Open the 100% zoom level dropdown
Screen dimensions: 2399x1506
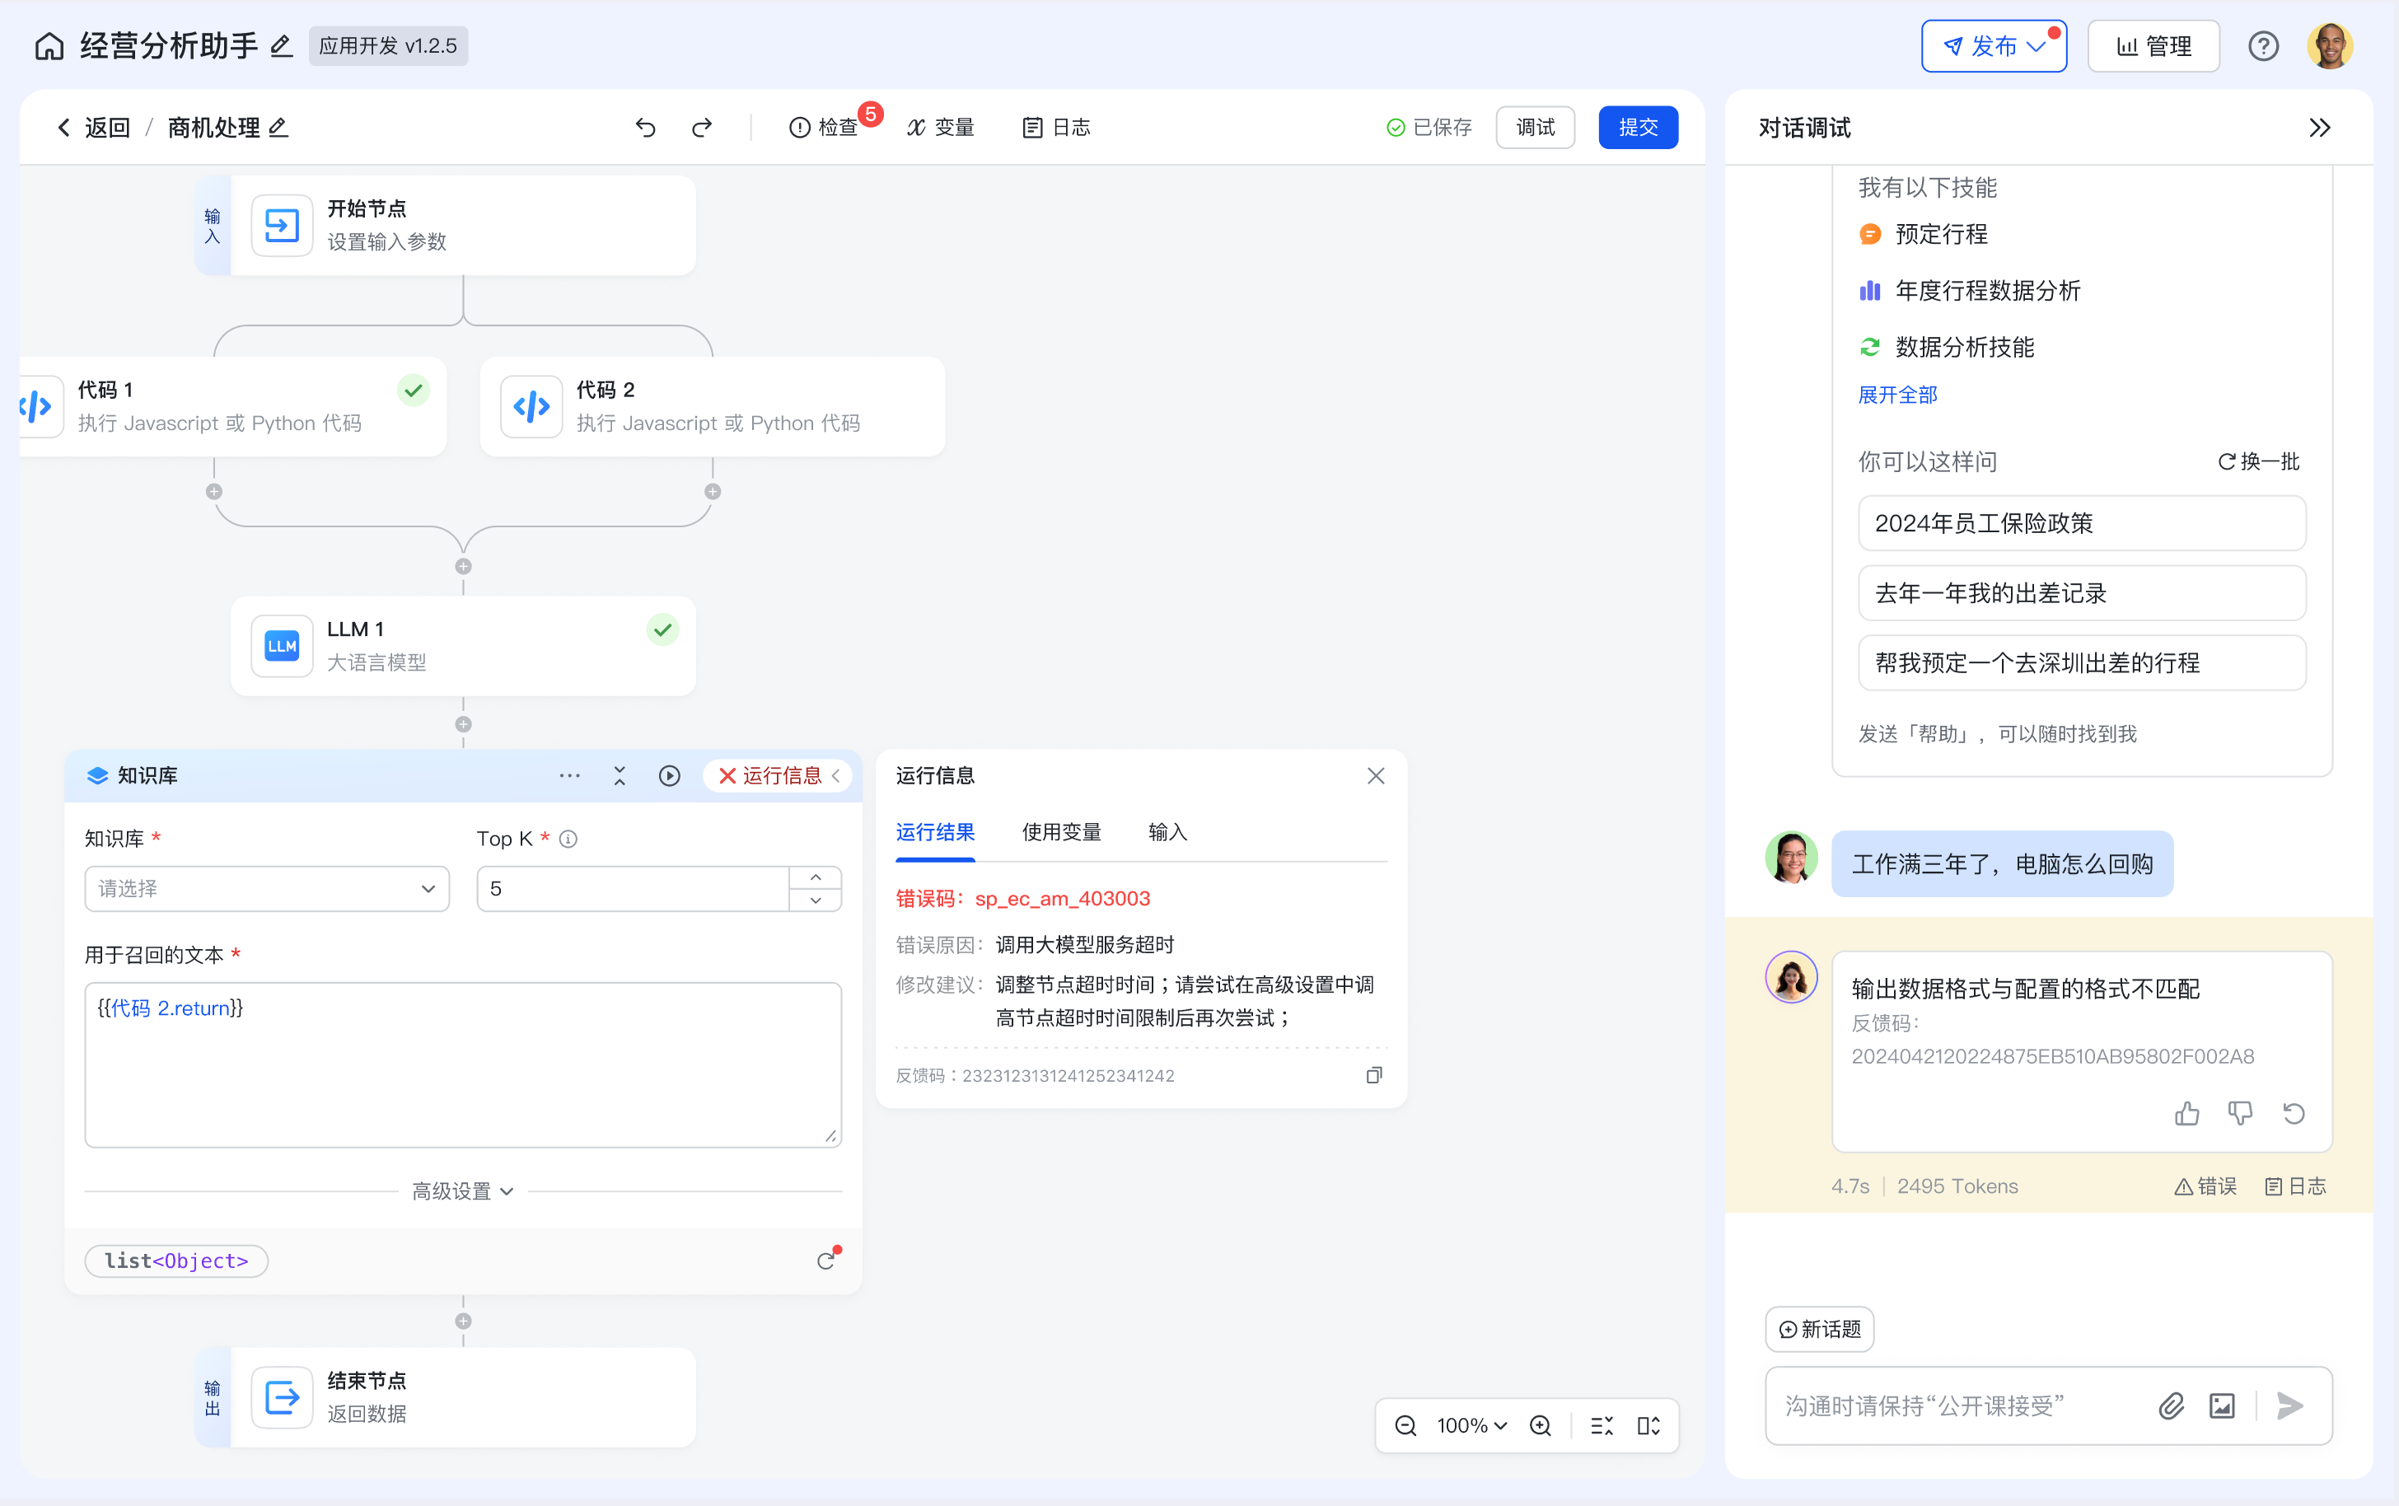1472,1425
